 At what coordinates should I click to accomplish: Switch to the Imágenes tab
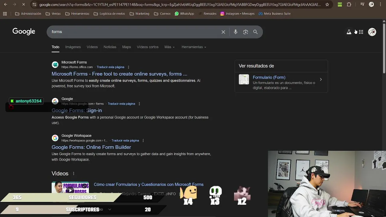tap(73, 47)
